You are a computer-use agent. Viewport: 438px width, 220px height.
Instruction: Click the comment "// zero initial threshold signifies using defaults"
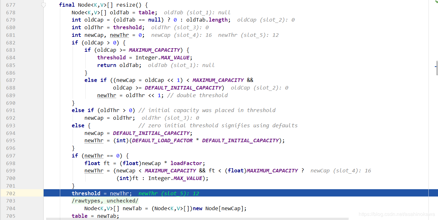pyautogui.click(x=218, y=125)
